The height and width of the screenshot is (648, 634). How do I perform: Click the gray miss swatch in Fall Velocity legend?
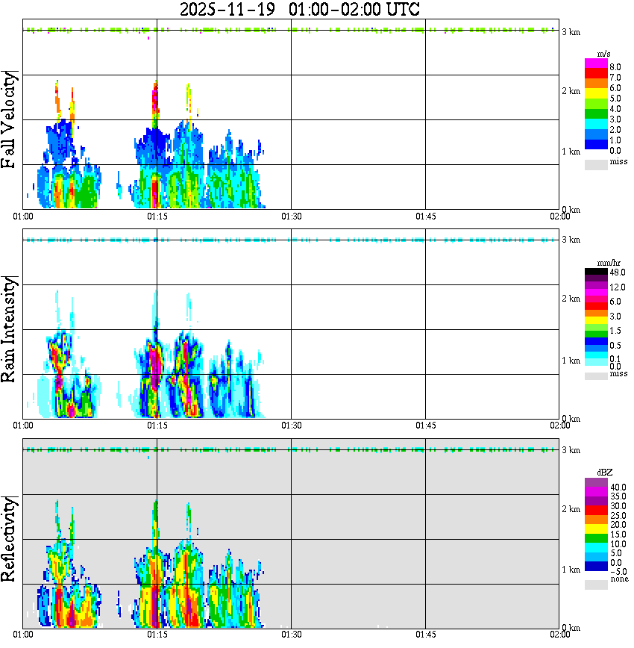[596, 164]
